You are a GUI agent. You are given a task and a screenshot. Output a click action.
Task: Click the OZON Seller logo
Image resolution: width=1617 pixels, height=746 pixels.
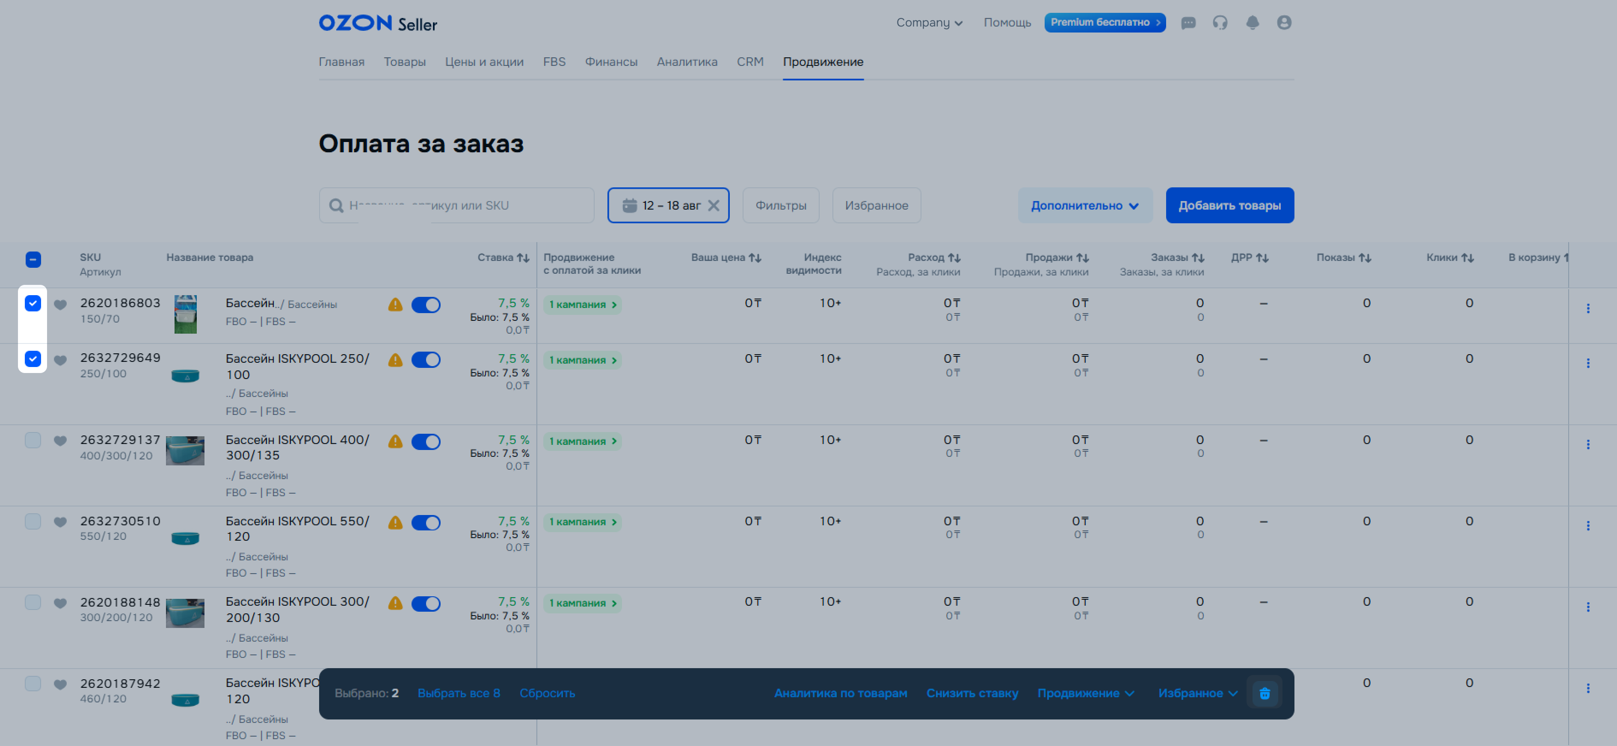pos(378,23)
